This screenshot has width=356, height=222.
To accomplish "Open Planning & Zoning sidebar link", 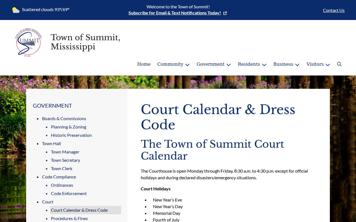I will pos(68,127).
